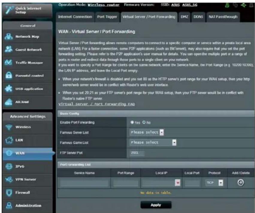The height and width of the screenshot is (213, 255).
Task: Click the Apply button
Action: tap(156, 205)
